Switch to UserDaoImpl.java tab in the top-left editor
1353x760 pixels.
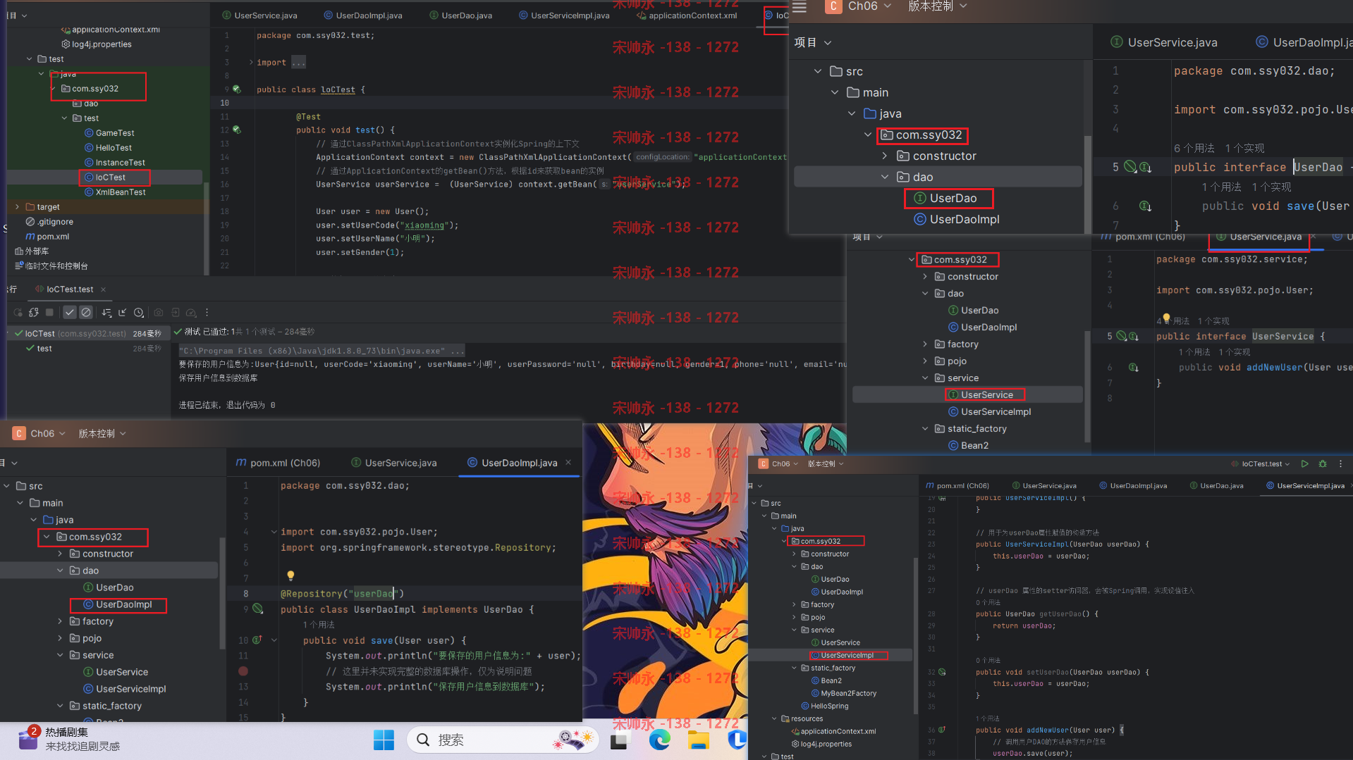pyautogui.click(x=362, y=15)
